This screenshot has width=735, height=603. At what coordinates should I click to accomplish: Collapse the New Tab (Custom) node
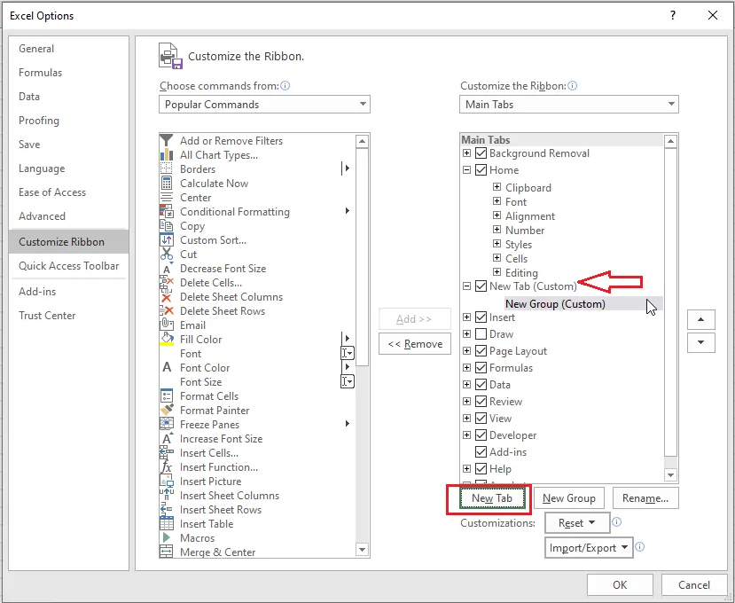466,286
